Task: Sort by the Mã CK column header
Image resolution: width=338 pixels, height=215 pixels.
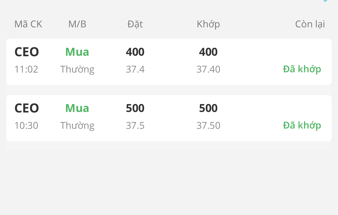Action: pos(28,24)
